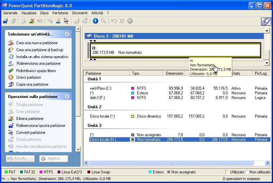Open the Visualizza menu
Screen dimensions: 273x183
pos(29,13)
